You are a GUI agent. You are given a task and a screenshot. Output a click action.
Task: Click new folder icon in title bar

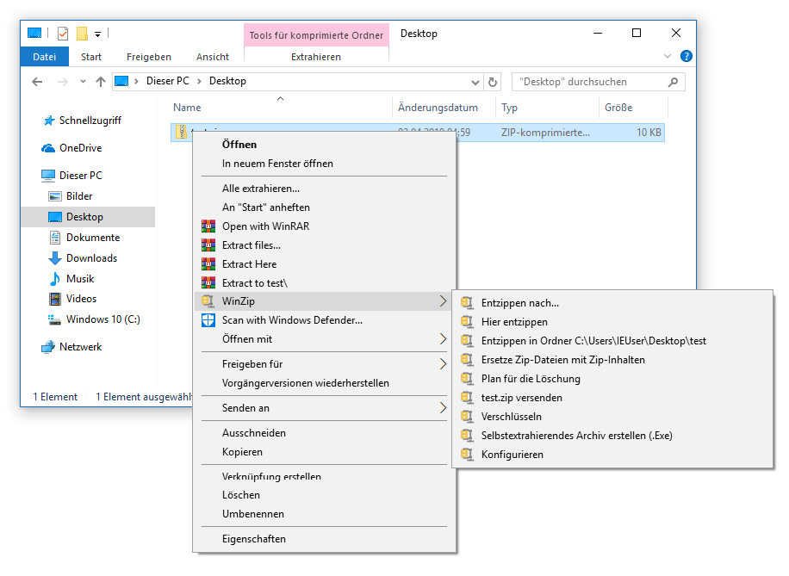pos(82,34)
